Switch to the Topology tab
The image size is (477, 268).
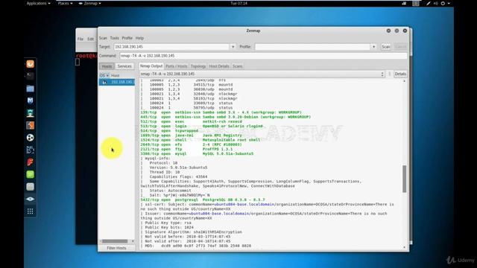pos(198,66)
